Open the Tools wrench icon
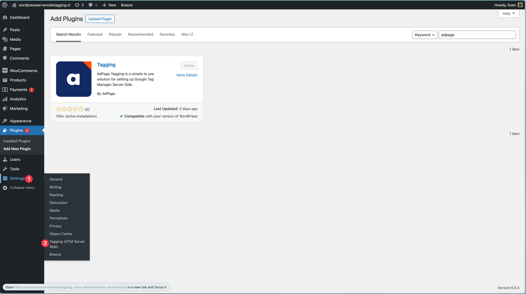This screenshot has width=526, height=294. [5, 169]
